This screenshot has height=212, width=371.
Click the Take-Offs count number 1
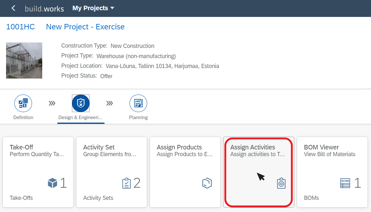click(63, 183)
